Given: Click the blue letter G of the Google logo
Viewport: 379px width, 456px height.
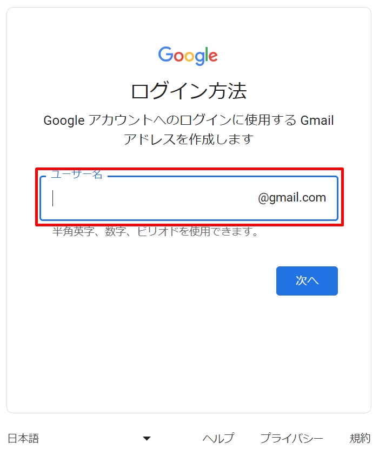Looking at the screenshot, I should point(166,54).
